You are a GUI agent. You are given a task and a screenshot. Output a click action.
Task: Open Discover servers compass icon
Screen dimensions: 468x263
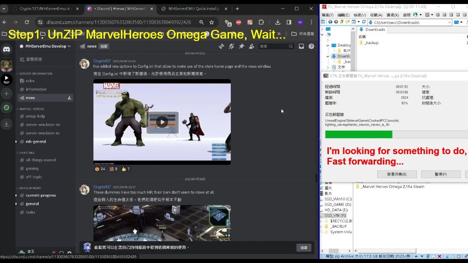pos(6,107)
